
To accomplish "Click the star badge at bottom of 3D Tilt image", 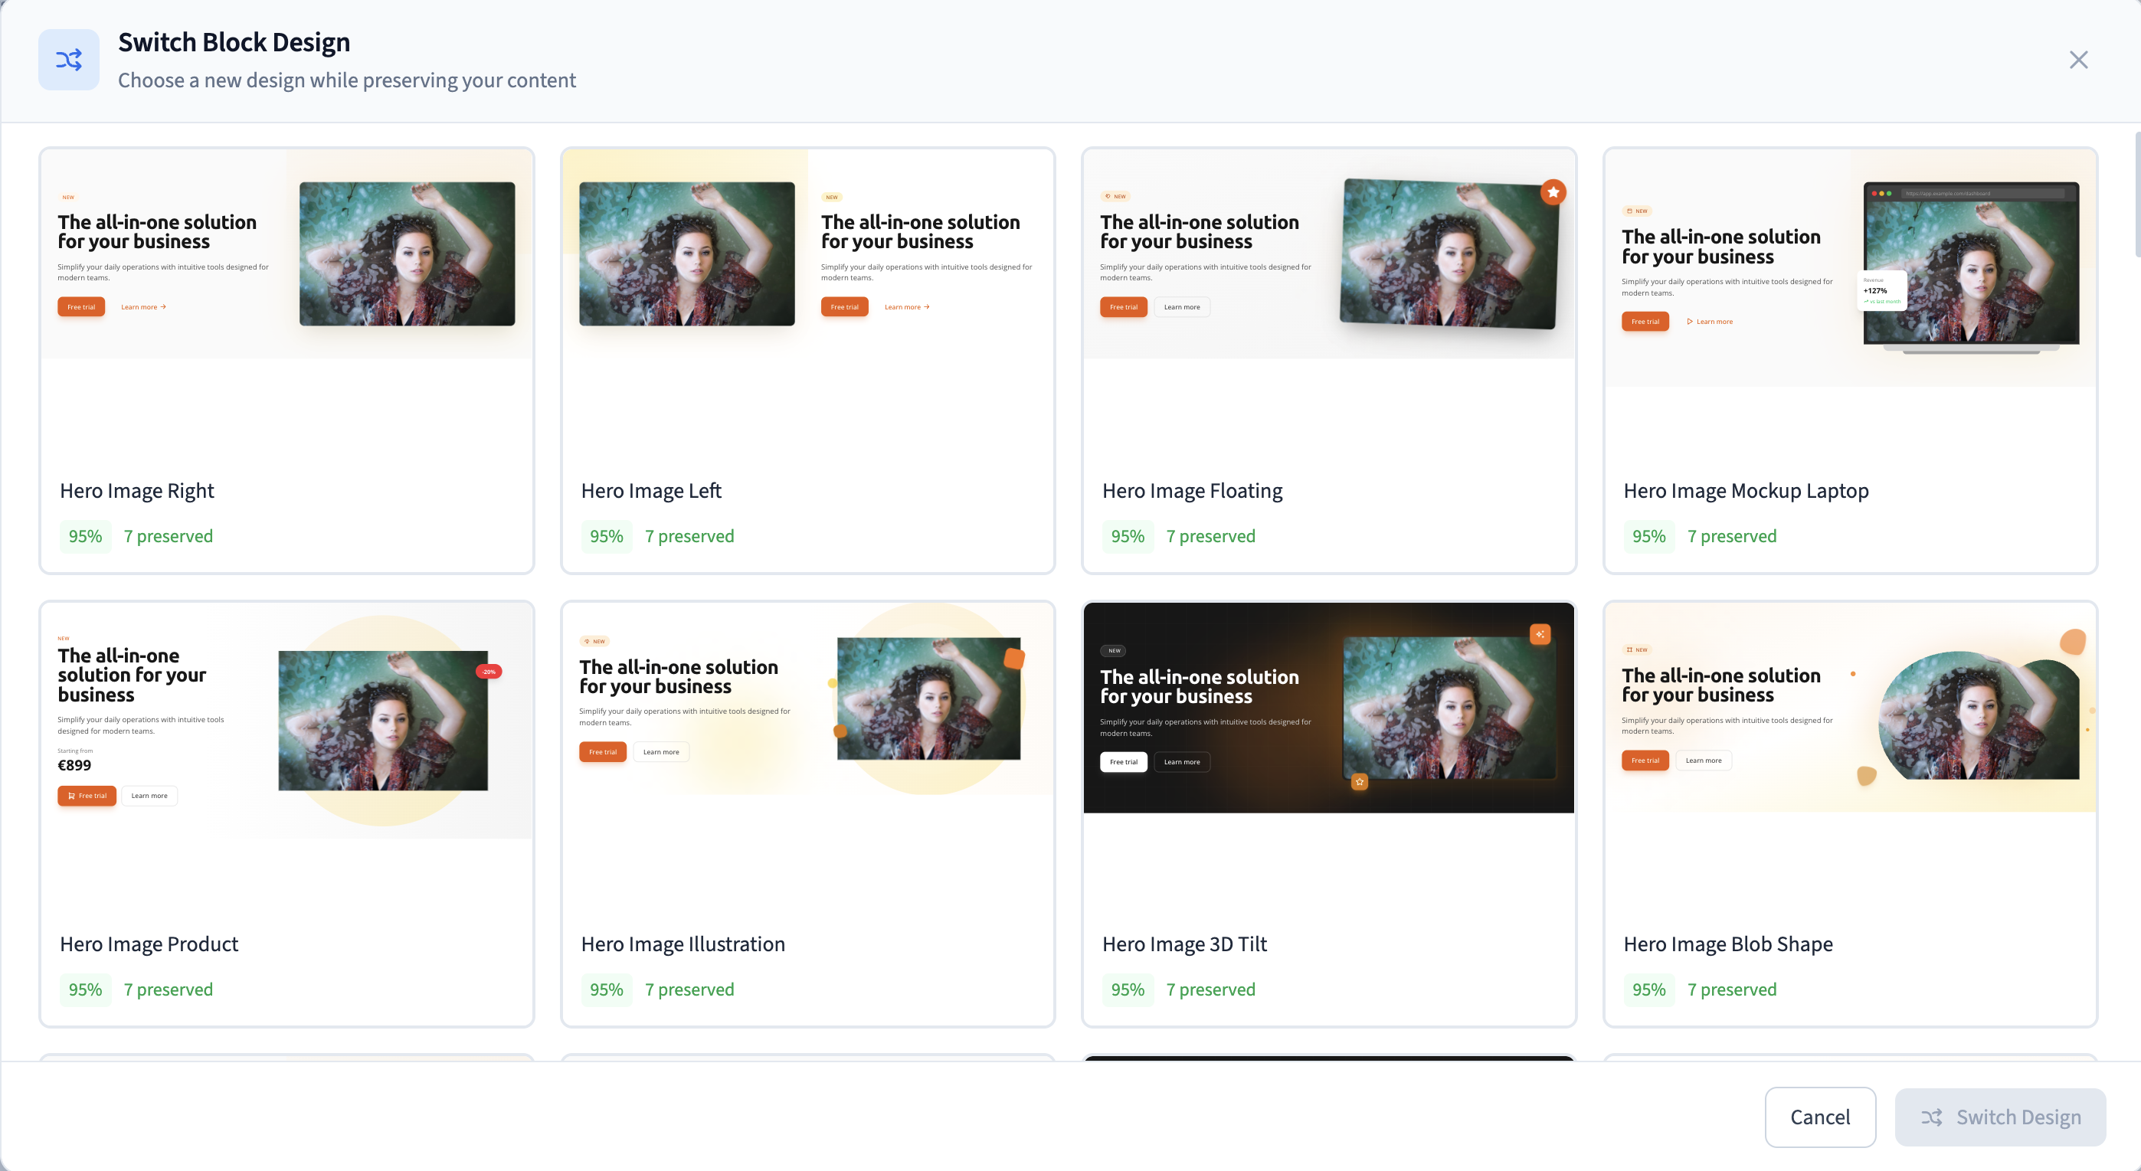I will click(x=1360, y=781).
